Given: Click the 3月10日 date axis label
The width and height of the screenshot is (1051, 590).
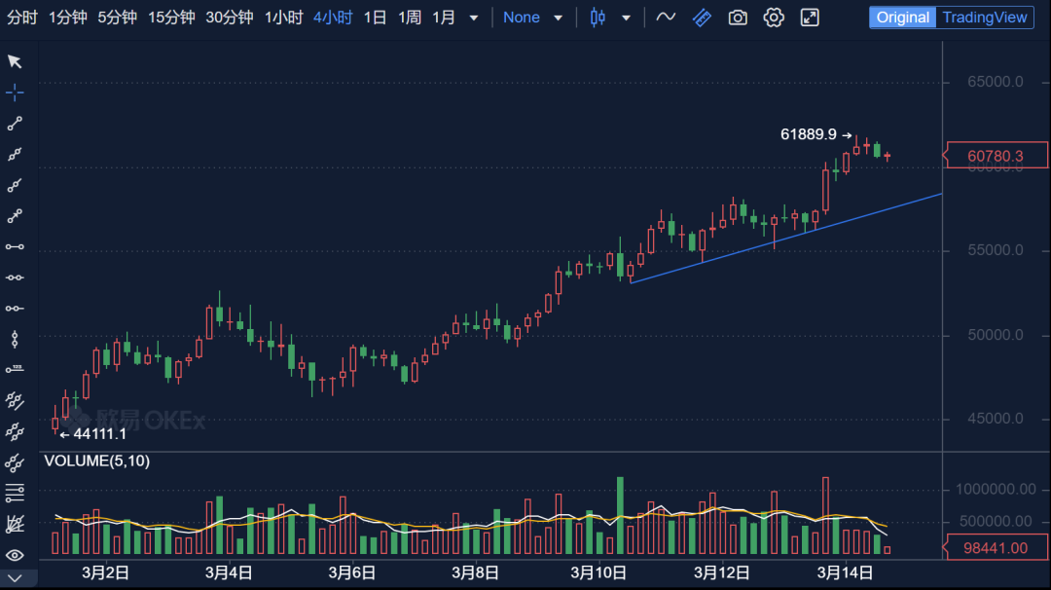Looking at the screenshot, I should coord(598,572).
